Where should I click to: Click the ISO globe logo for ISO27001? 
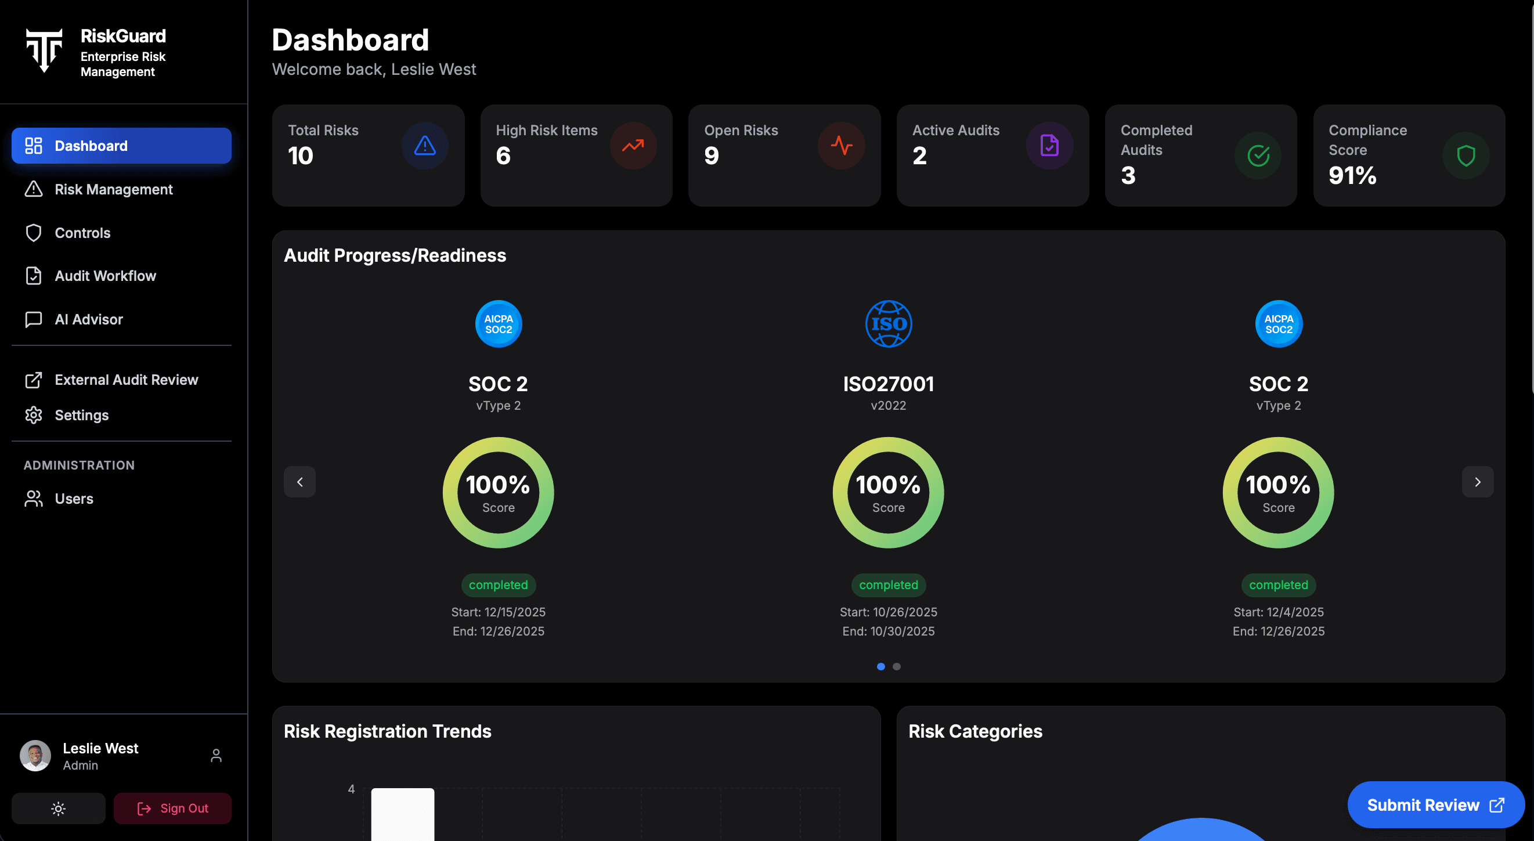(x=889, y=324)
